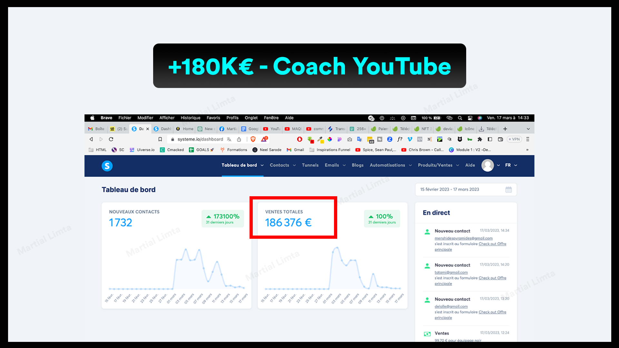The height and width of the screenshot is (348, 619).
Task: Open Spotlight search magnifier in menu bar
Action: pyautogui.click(x=460, y=118)
